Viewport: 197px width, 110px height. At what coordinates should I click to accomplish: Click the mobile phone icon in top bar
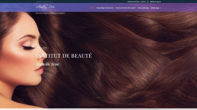148,2
